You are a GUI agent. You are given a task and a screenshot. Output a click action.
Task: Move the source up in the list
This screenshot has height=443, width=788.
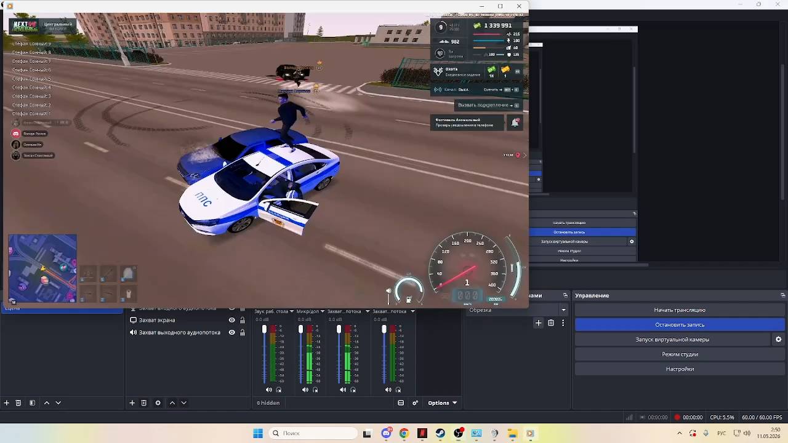pos(172,403)
